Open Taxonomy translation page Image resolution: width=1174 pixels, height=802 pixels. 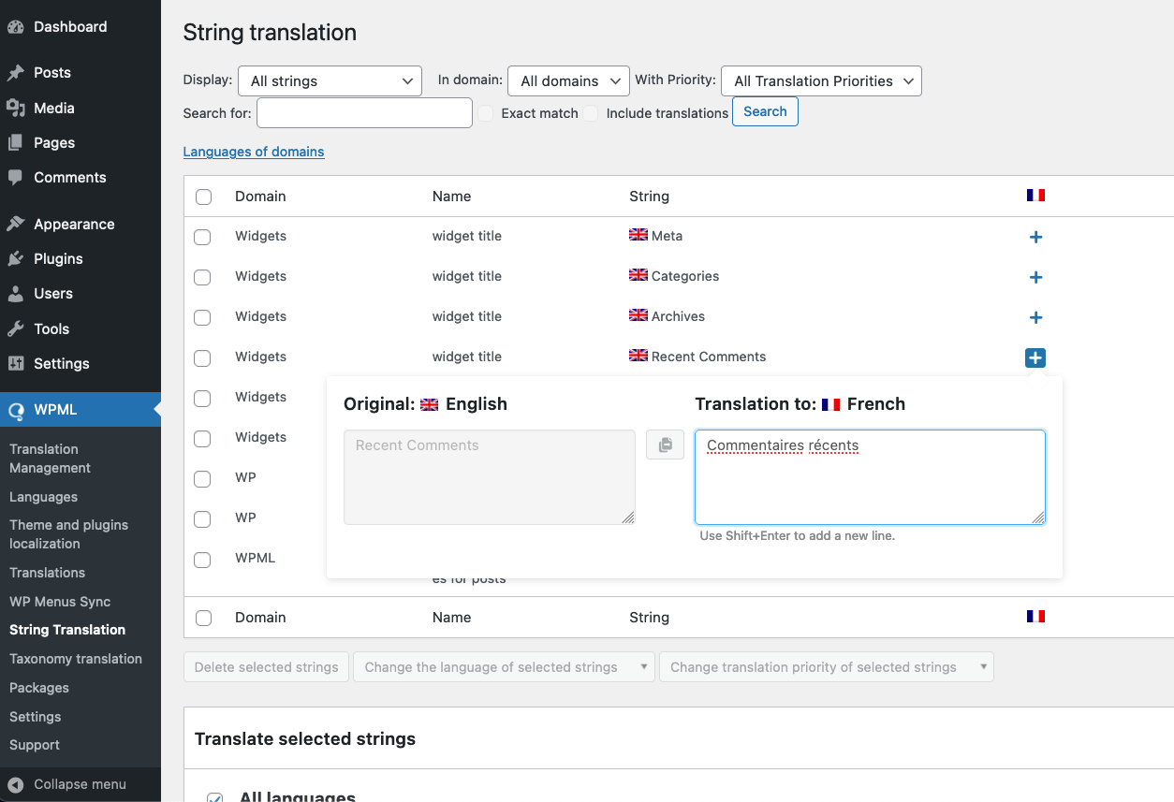76,659
